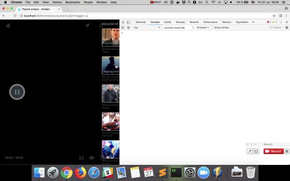
Task: Switch to the Elements tab
Action: 141,22
